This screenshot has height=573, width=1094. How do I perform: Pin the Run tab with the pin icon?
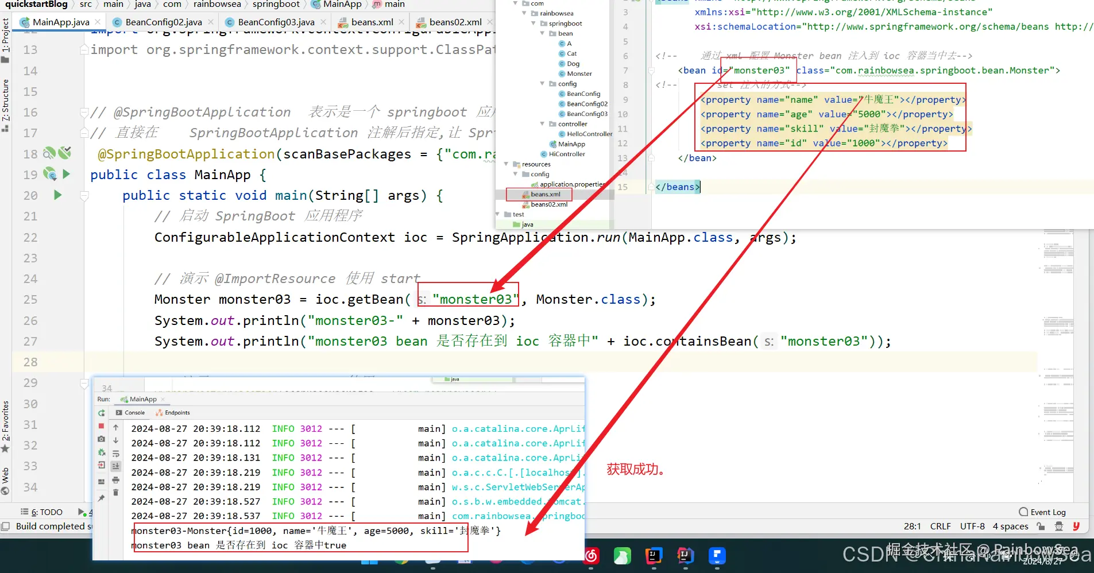102,498
